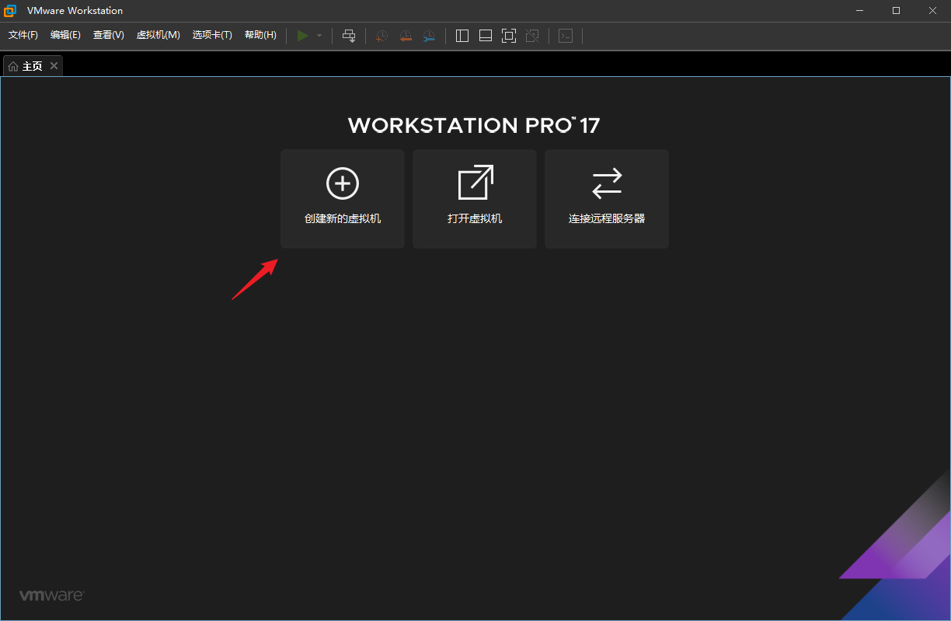Click the console view toolbar icon
This screenshot has width=951, height=621.
pos(566,36)
